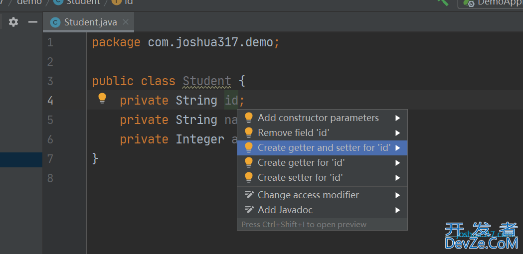Expand submenu arrow for Remove field 'id'
The width and height of the screenshot is (523, 254).
(x=397, y=133)
